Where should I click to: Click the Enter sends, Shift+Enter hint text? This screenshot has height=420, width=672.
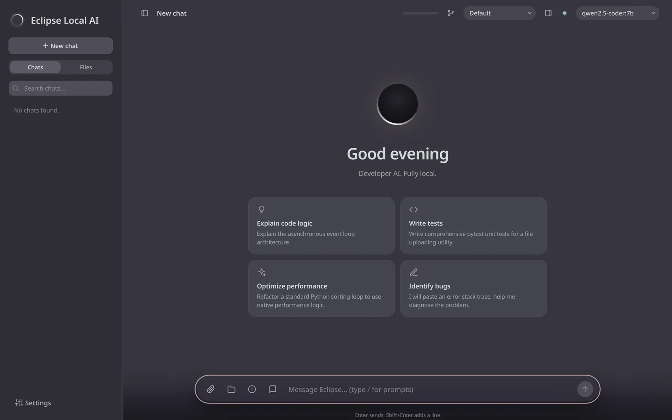[397, 415]
